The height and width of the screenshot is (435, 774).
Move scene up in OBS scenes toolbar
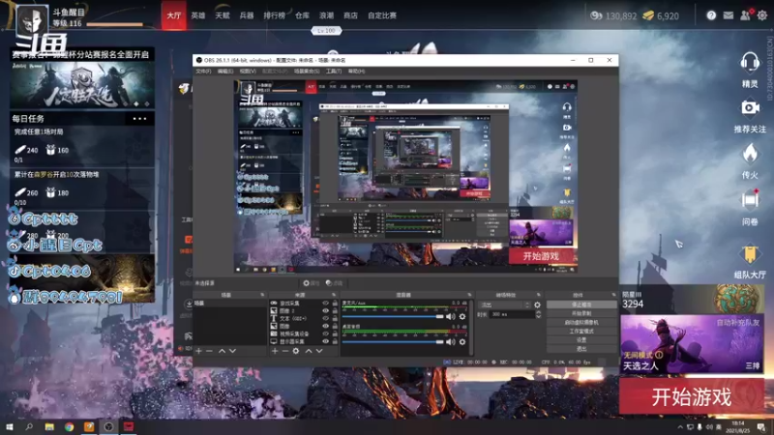pyautogui.click(x=222, y=351)
